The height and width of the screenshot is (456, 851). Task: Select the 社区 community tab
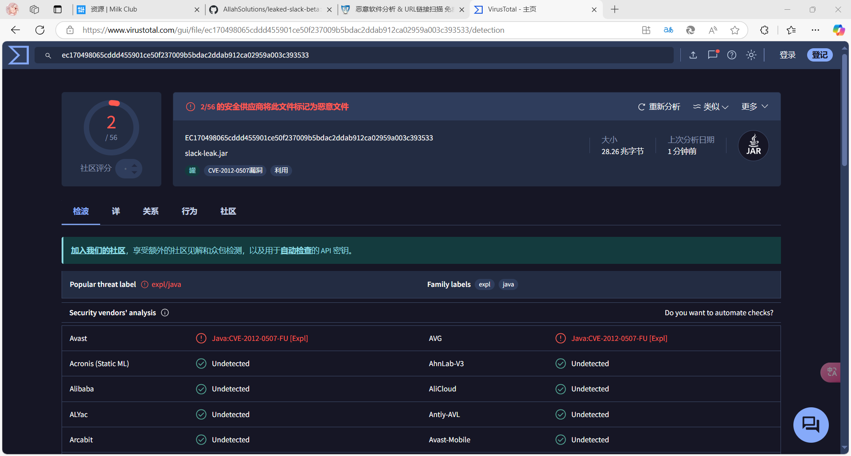tap(228, 211)
